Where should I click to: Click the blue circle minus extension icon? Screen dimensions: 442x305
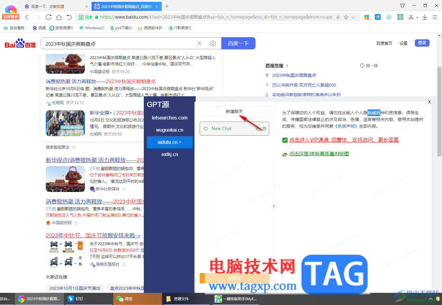pos(389,17)
